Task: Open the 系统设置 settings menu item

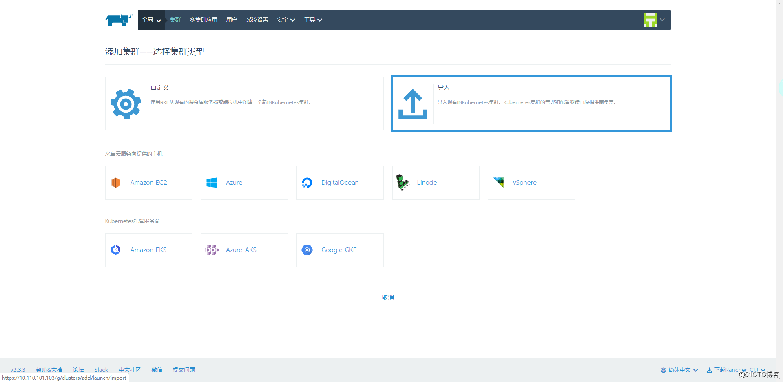Action: click(x=257, y=20)
